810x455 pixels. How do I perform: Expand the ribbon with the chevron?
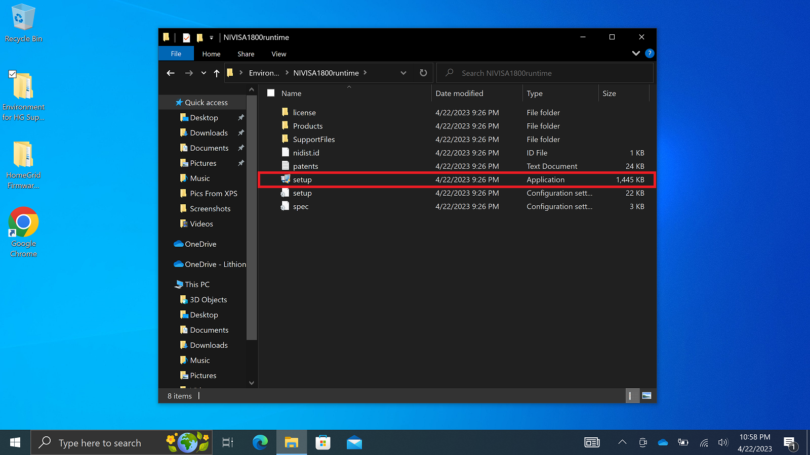pos(636,53)
